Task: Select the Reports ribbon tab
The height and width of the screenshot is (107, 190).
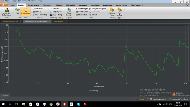Action: click(21, 5)
